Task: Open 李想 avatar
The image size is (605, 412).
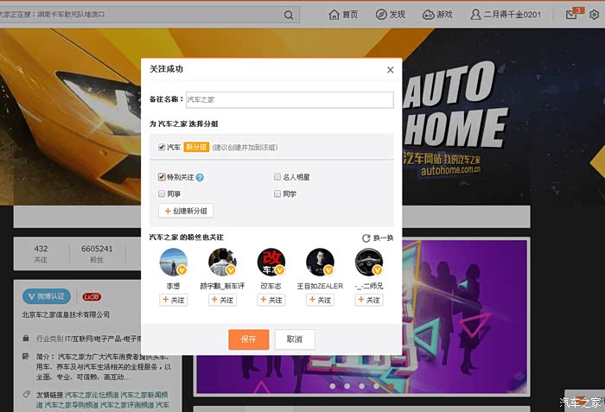Action: [x=173, y=262]
